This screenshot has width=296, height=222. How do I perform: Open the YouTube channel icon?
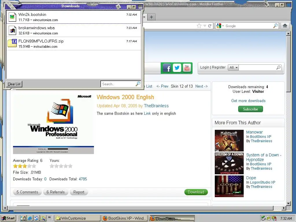tap(187, 68)
